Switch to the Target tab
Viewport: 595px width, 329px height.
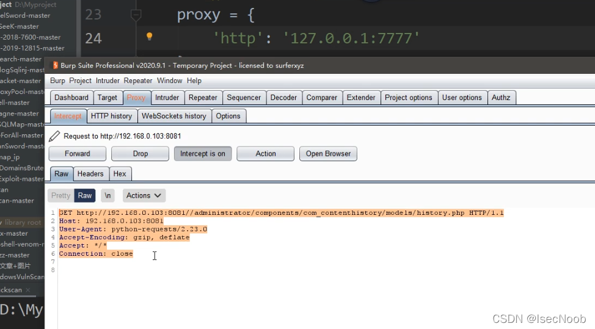108,98
